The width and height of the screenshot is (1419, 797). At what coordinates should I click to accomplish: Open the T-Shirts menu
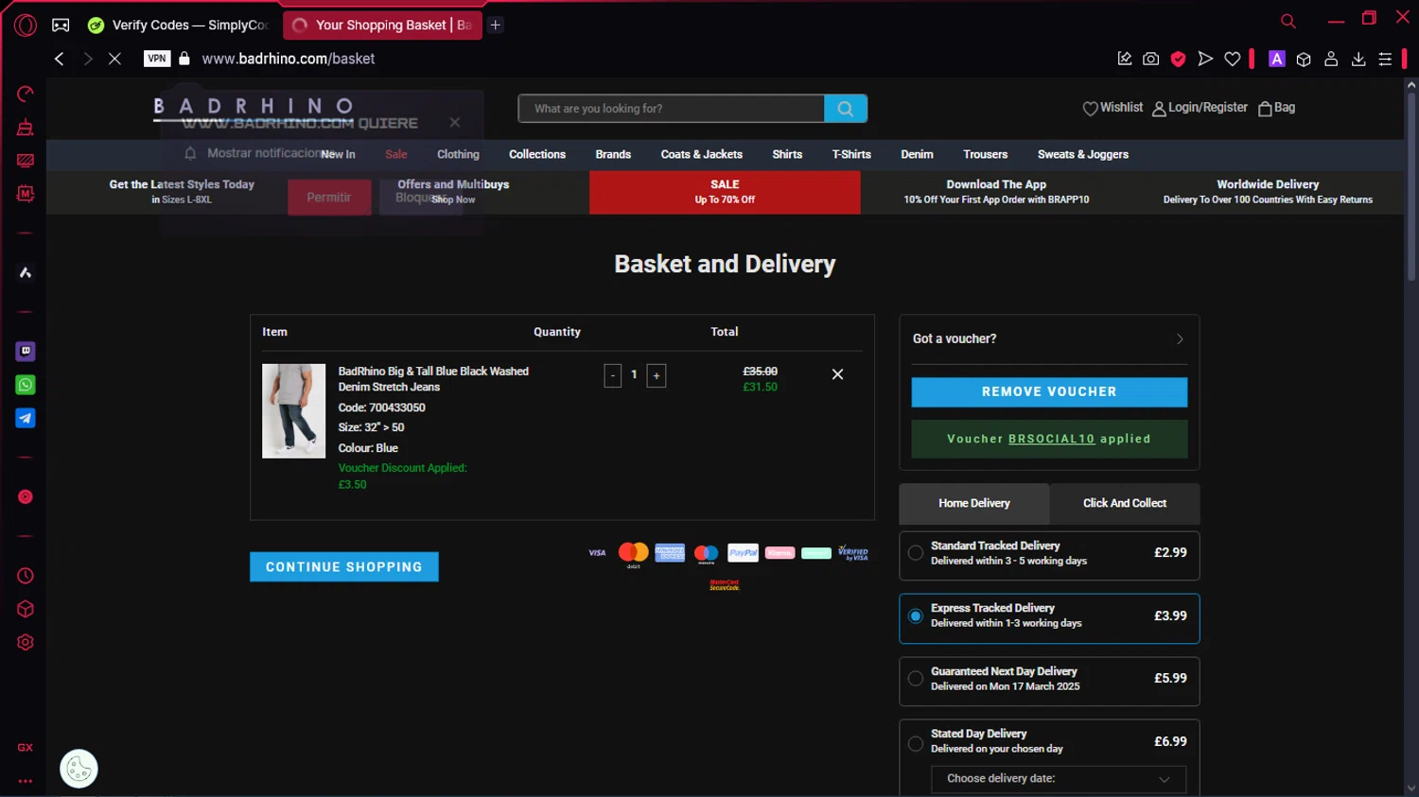pos(851,155)
